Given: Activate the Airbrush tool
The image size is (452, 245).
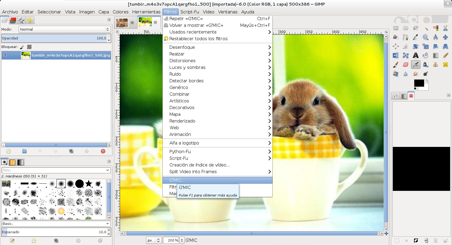Looking at the screenshot, I should 416,65.
